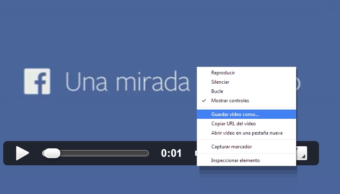Choose Copiar URL del vídeo
This screenshot has width=340, height=194.
click(246, 124)
